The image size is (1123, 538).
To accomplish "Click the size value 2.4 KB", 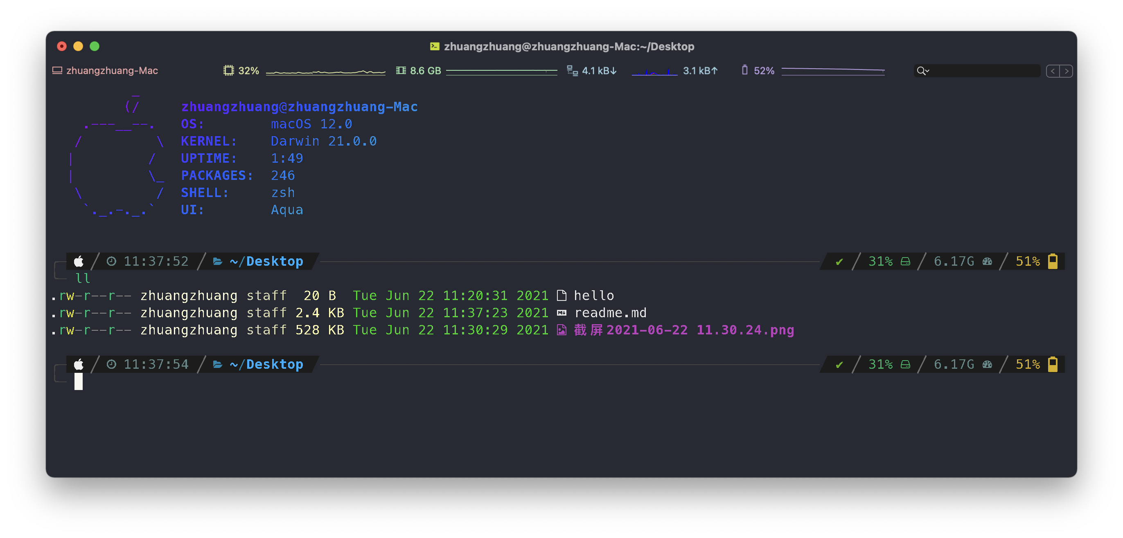I will pos(320,313).
